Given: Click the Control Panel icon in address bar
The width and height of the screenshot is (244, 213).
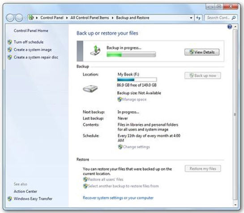Looking at the screenshot, I should [x=31, y=17].
